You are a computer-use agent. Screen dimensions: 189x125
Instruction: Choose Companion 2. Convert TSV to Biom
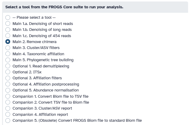point(8,102)
